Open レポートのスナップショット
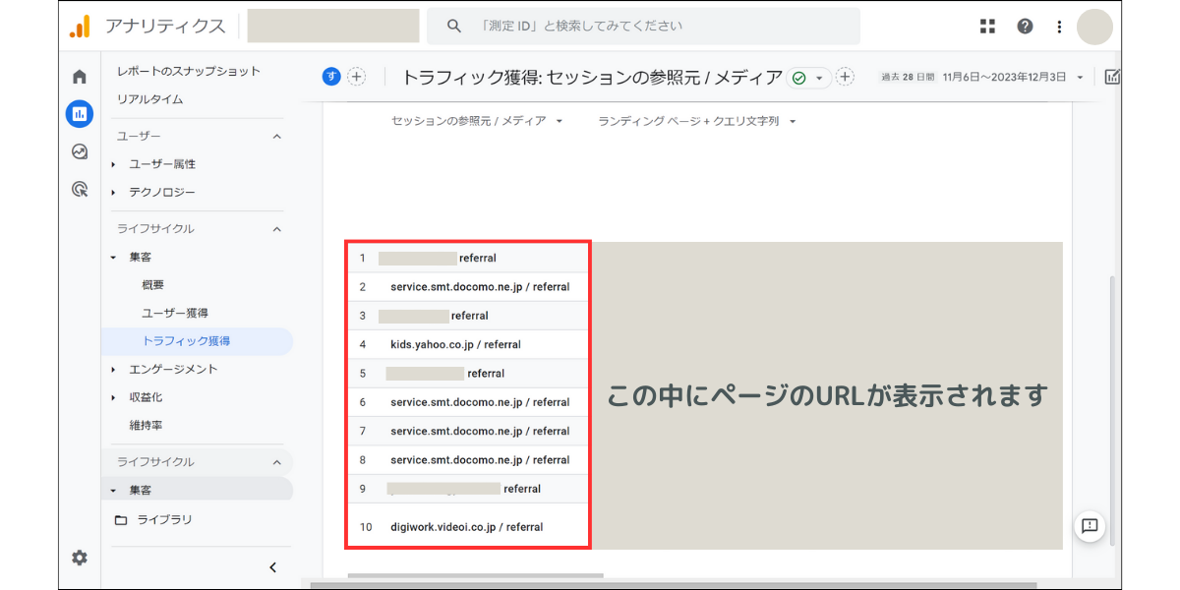Viewport: 1180px width, 590px height. pos(189,71)
